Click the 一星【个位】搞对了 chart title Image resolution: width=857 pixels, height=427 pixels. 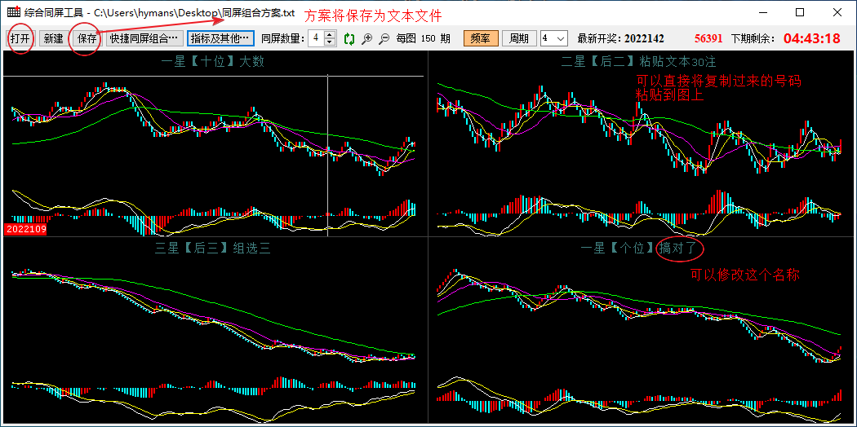tap(637, 249)
